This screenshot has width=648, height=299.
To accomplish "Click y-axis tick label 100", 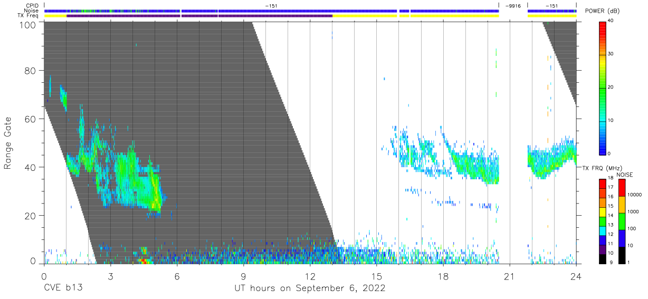I will [x=27, y=24].
